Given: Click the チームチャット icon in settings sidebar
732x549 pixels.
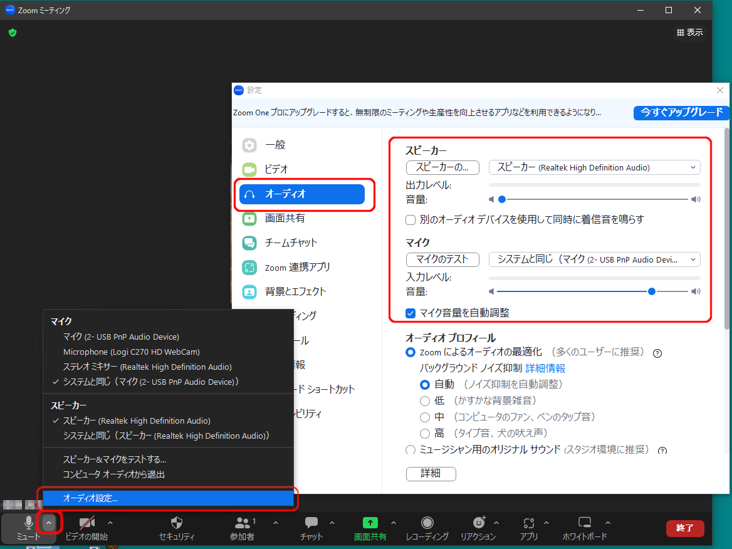Looking at the screenshot, I should pyautogui.click(x=249, y=243).
